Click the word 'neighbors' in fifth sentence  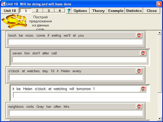pos(16,107)
